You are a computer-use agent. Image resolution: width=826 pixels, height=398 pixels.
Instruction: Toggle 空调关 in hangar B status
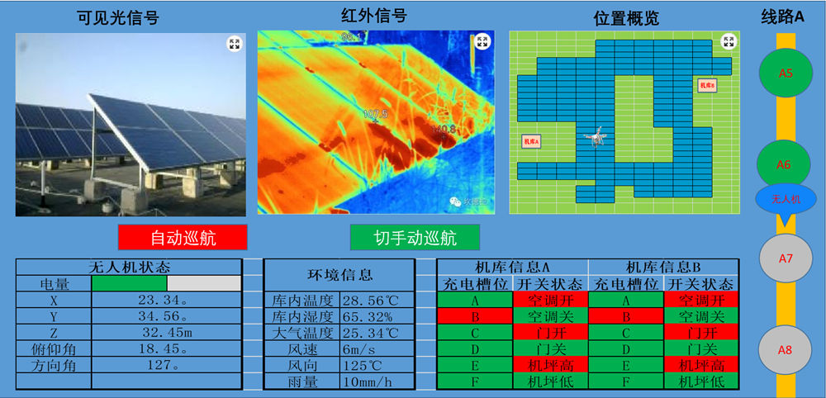[701, 316]
